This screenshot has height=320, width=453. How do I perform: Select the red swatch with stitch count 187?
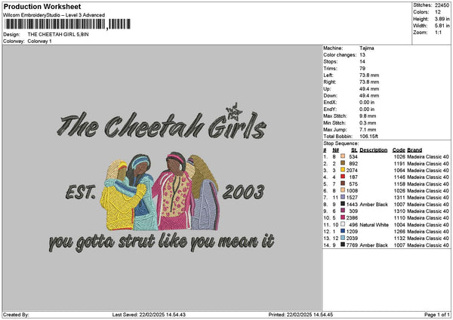pos(343,177)
